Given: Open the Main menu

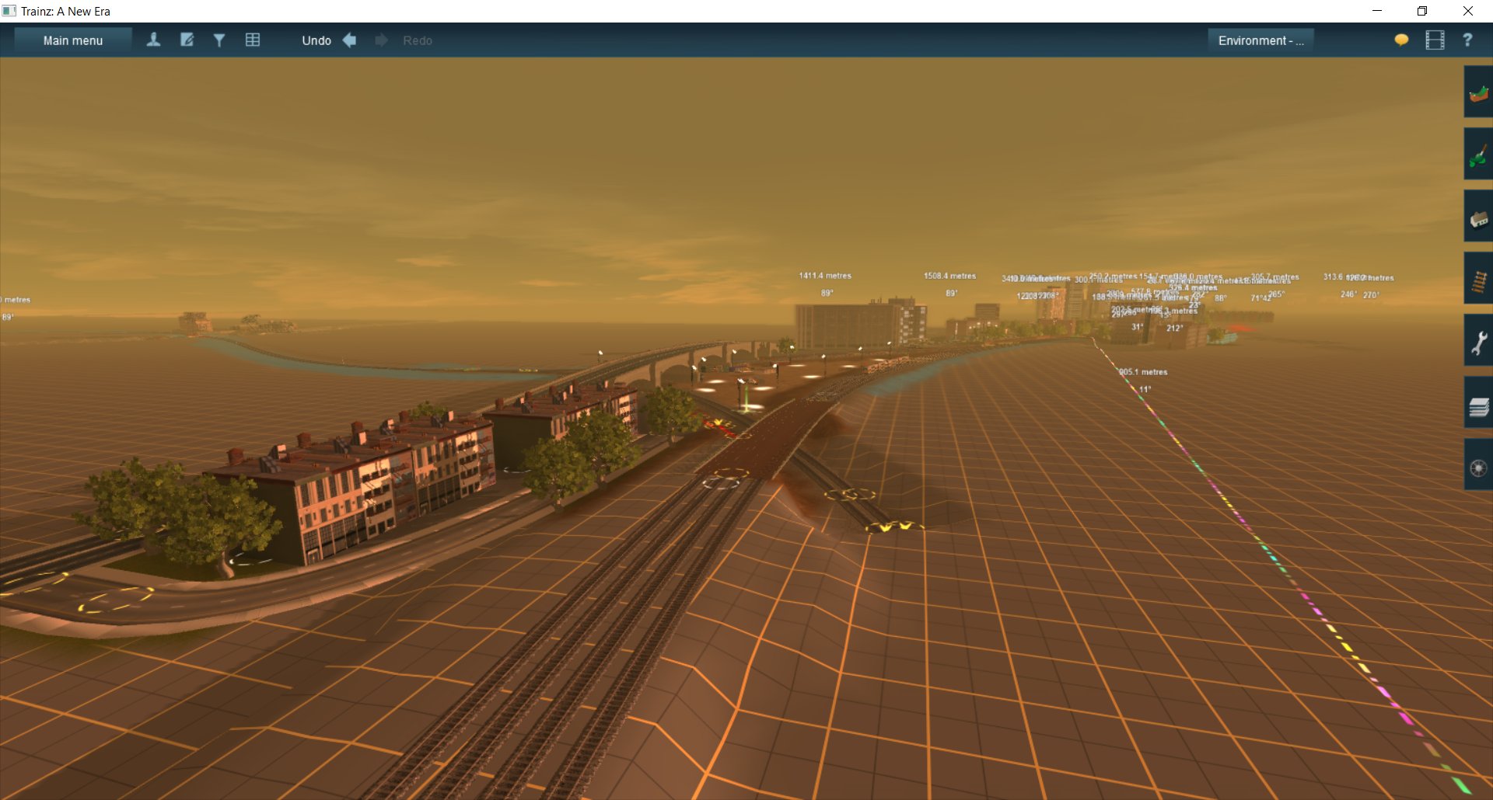Looking at the screenshot, I should pyautogui.click(x=73, y=40).
